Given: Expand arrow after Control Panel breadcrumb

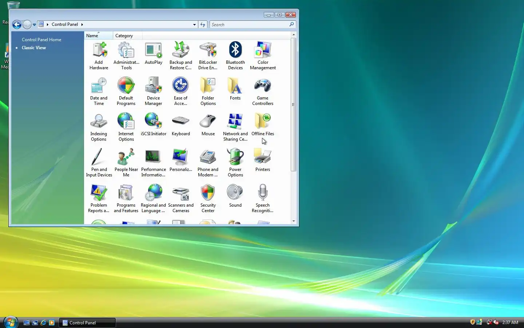Looking at the screenshot, I should (82, 24).
